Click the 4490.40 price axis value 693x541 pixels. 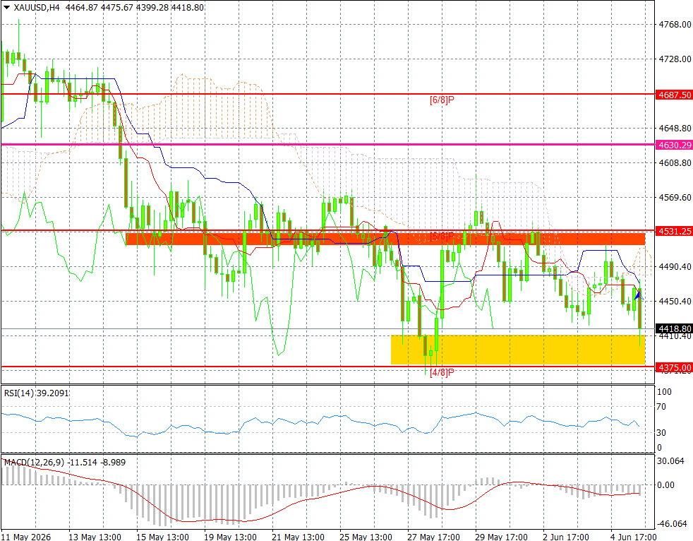675,267
